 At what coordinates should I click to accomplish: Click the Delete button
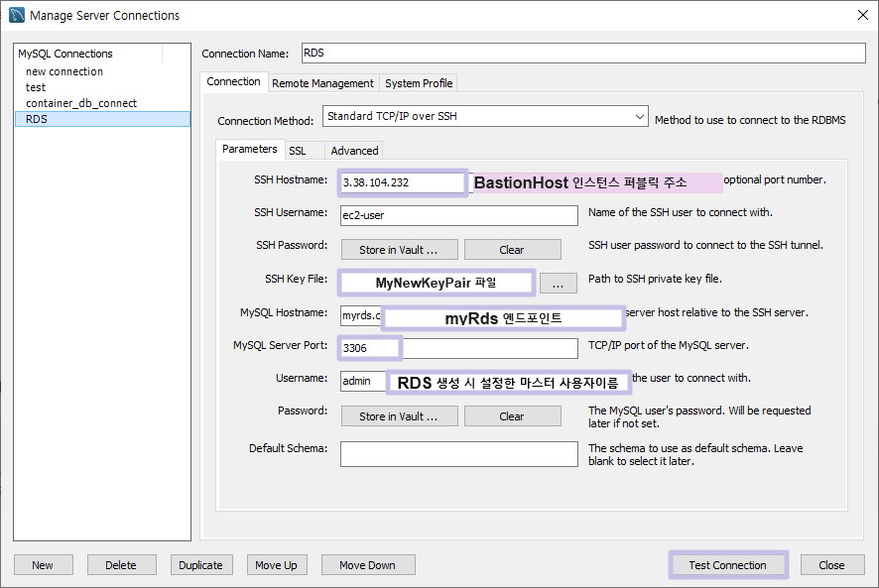click(x=121, y=565)
